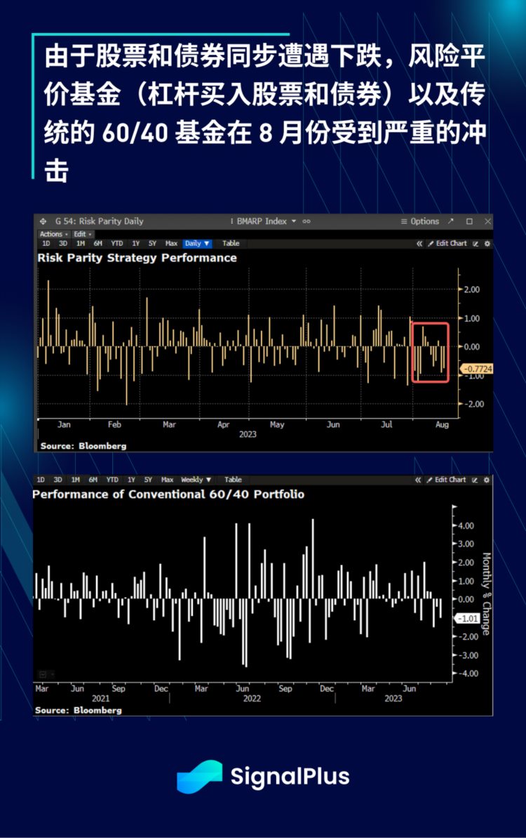Select YTD range in Risk Parity chart
The image size is (526, 838).
coord(117,244)
